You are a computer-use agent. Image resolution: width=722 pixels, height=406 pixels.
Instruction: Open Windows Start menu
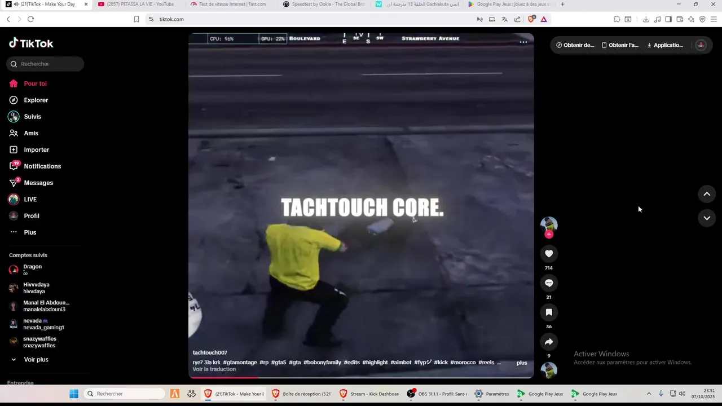tap(74, 394)
